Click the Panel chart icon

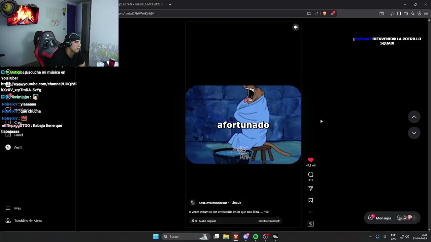8,135
